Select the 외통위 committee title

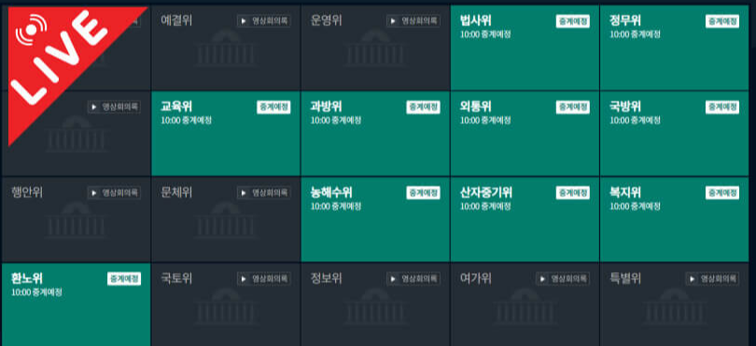tap(475, 106)
